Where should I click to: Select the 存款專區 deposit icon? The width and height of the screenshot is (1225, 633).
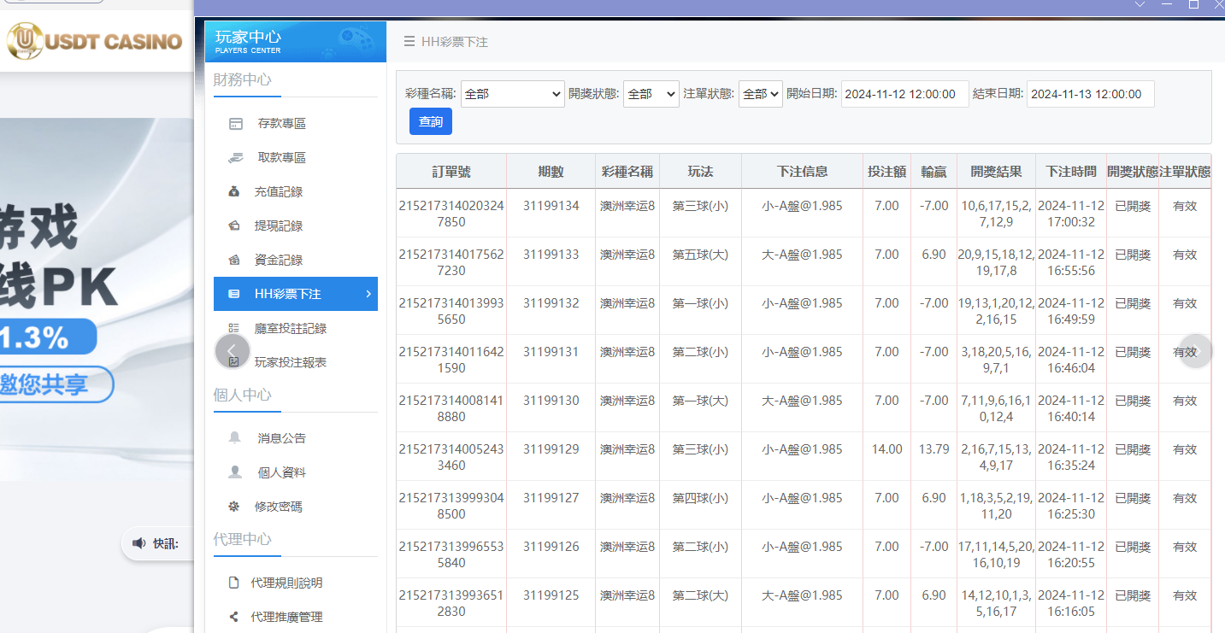click(234, 123)
